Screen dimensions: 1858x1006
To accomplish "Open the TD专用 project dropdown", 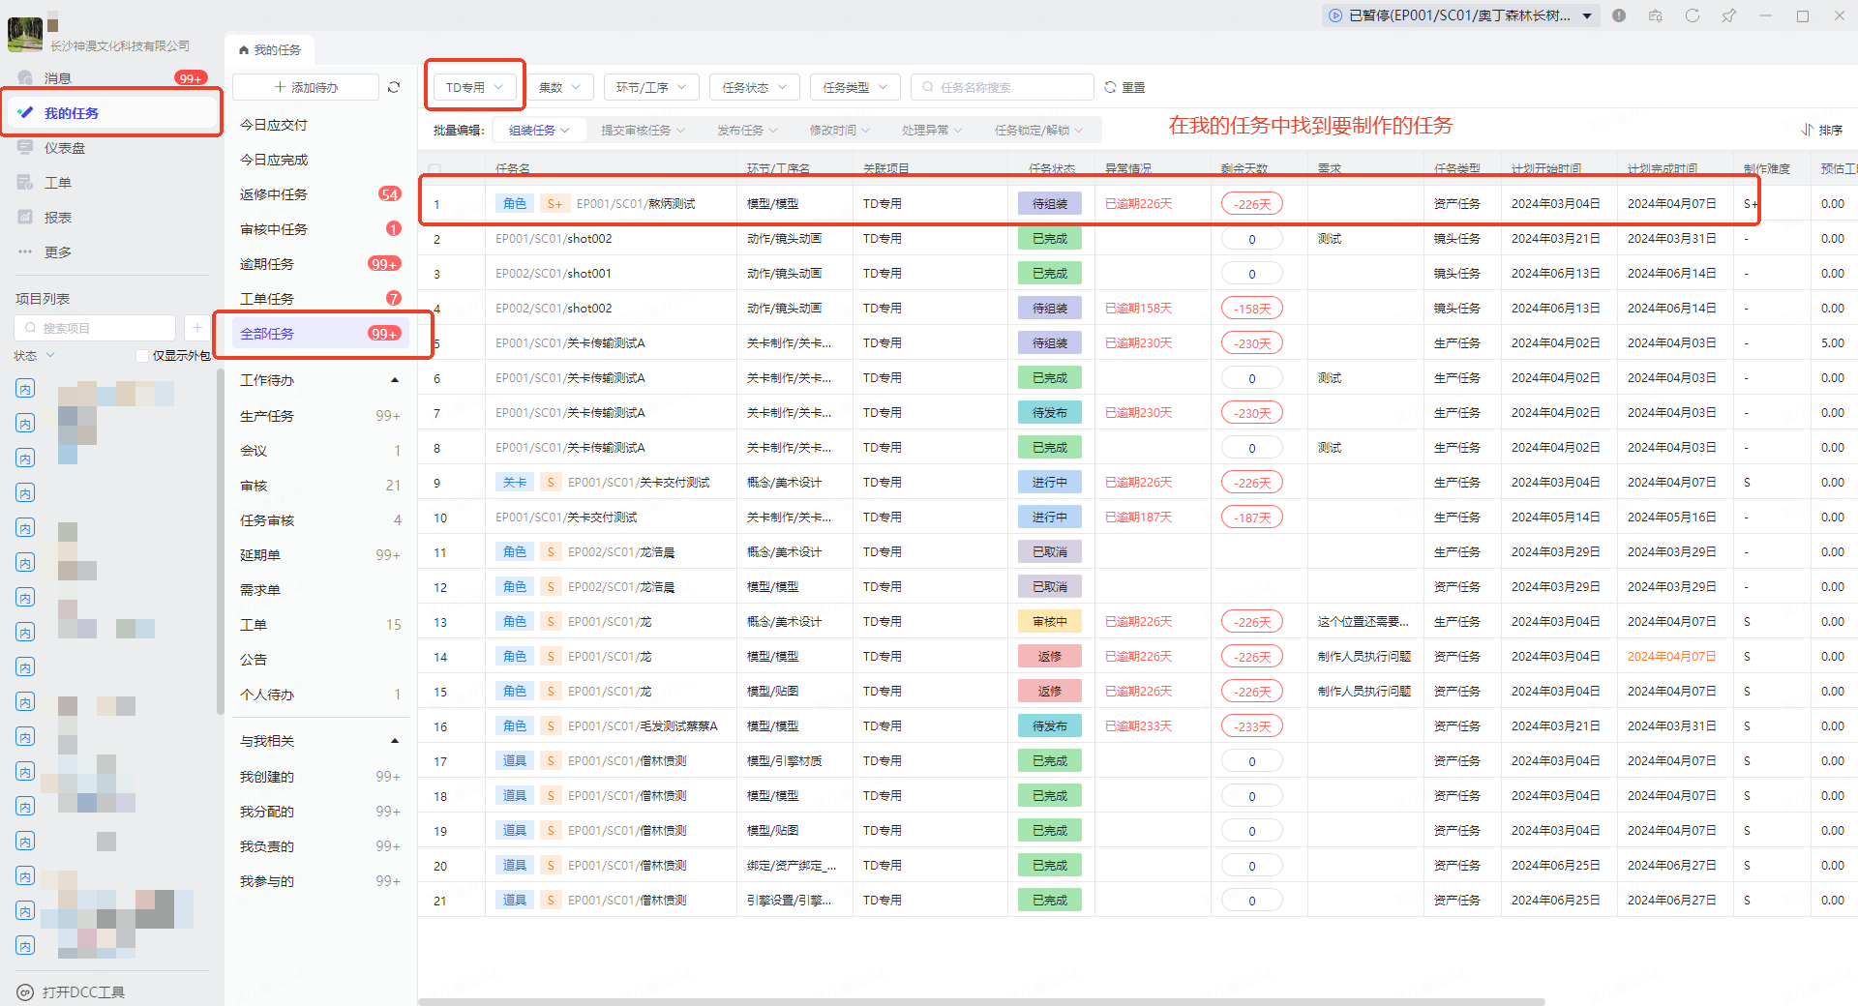I will [x=474, y=87].
